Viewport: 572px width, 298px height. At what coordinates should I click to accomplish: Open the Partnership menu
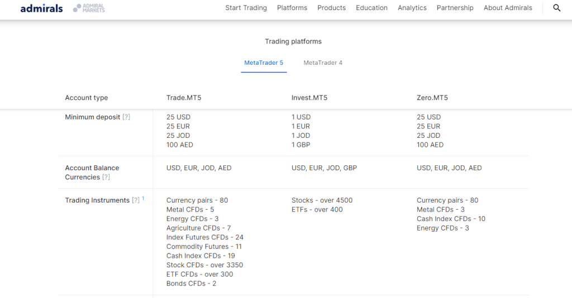coord(455,8)
